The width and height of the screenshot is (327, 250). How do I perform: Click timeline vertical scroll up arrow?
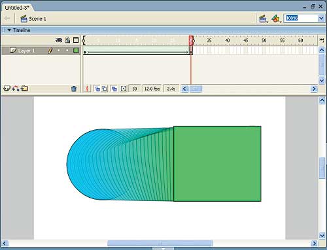point(322,50)
